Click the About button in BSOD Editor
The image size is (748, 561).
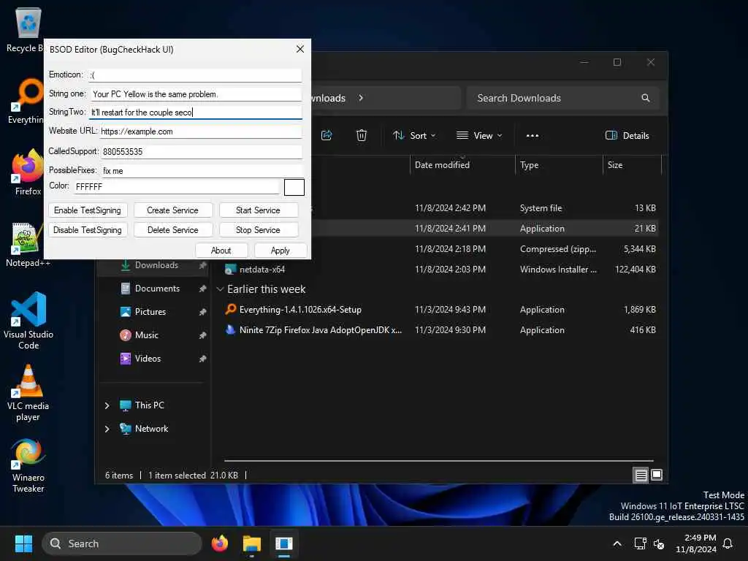[221, 251]
